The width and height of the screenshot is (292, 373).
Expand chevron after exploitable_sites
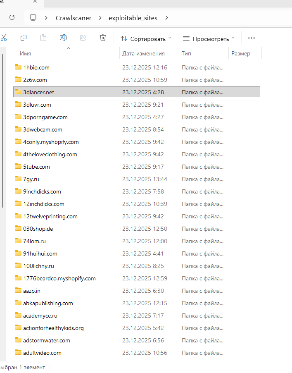pos(166,18)
